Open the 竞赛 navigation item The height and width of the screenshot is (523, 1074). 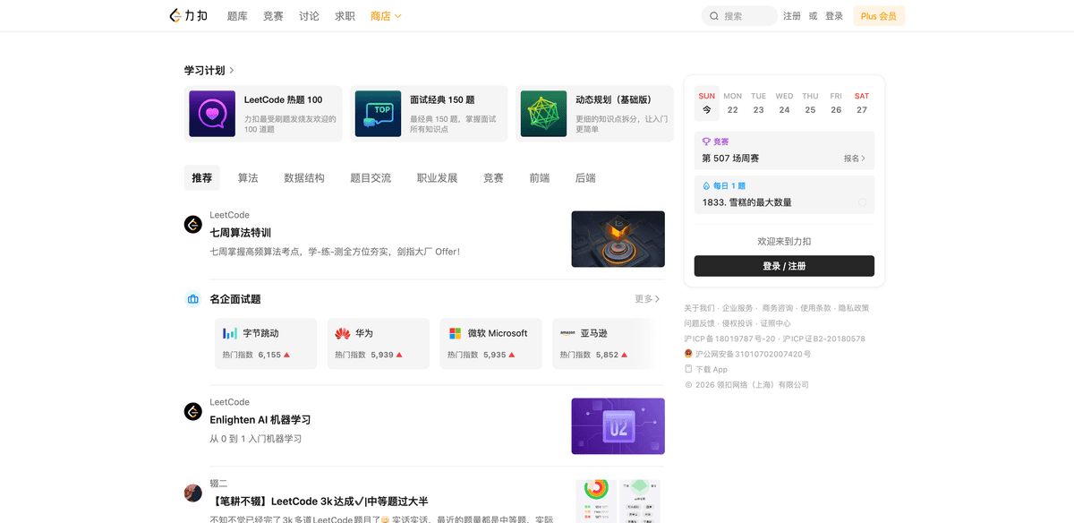[273, 16]
